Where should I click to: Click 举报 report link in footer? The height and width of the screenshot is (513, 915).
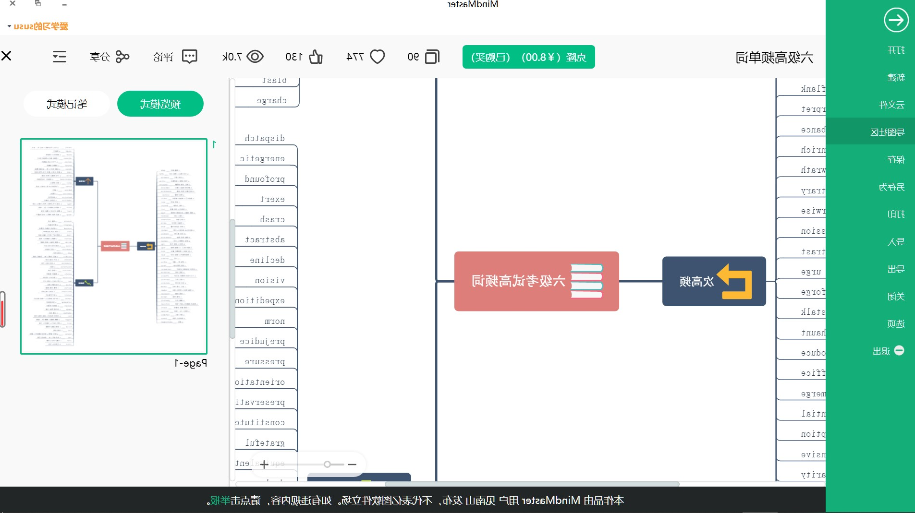click(220, 501)
